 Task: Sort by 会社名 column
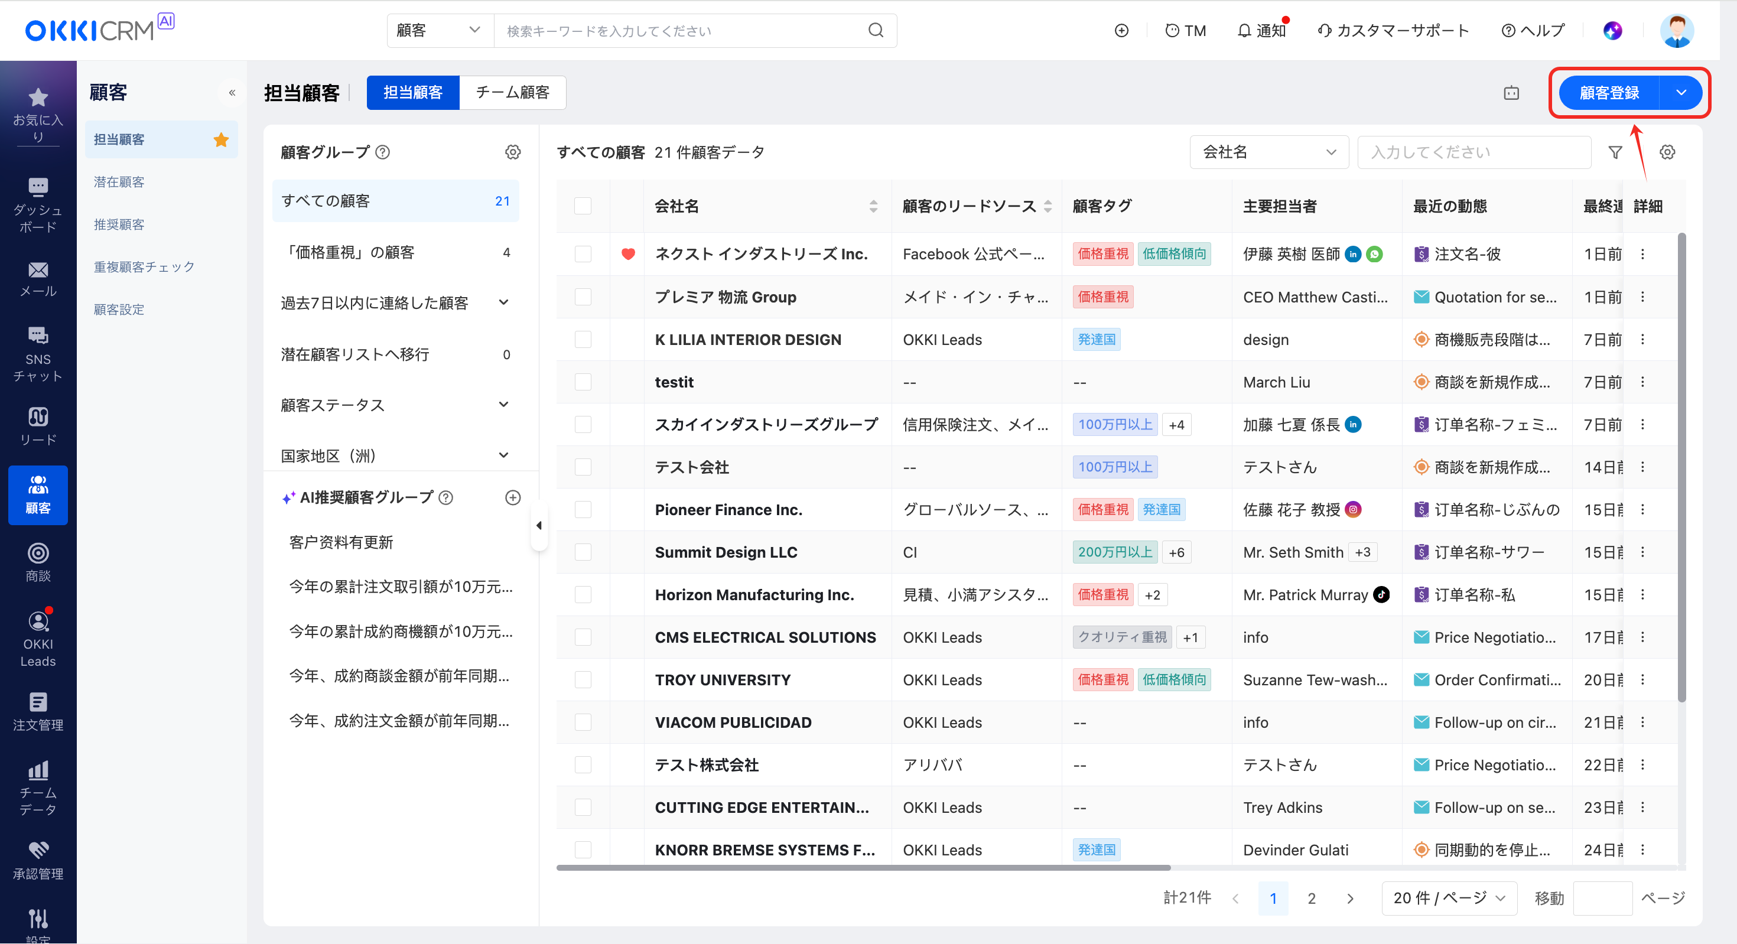(x=873, y=206)
